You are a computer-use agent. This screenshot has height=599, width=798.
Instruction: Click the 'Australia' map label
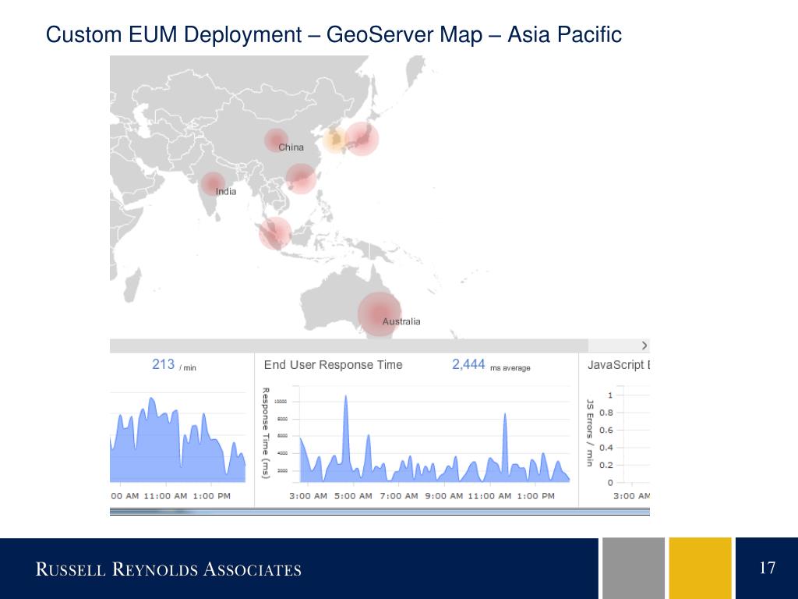(401, 321)
